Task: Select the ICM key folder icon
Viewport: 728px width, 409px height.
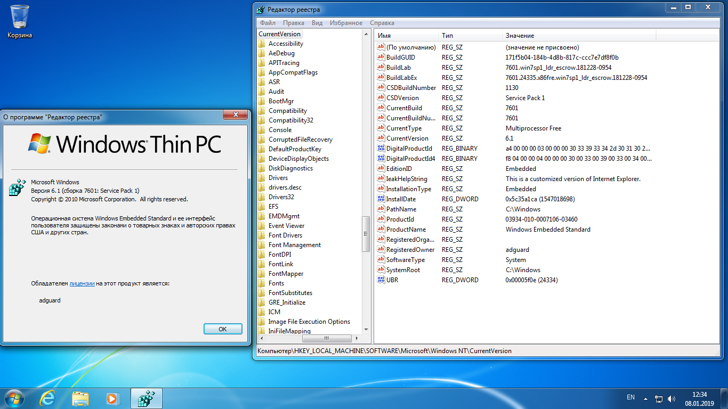Action: click(x=262, y=312)
